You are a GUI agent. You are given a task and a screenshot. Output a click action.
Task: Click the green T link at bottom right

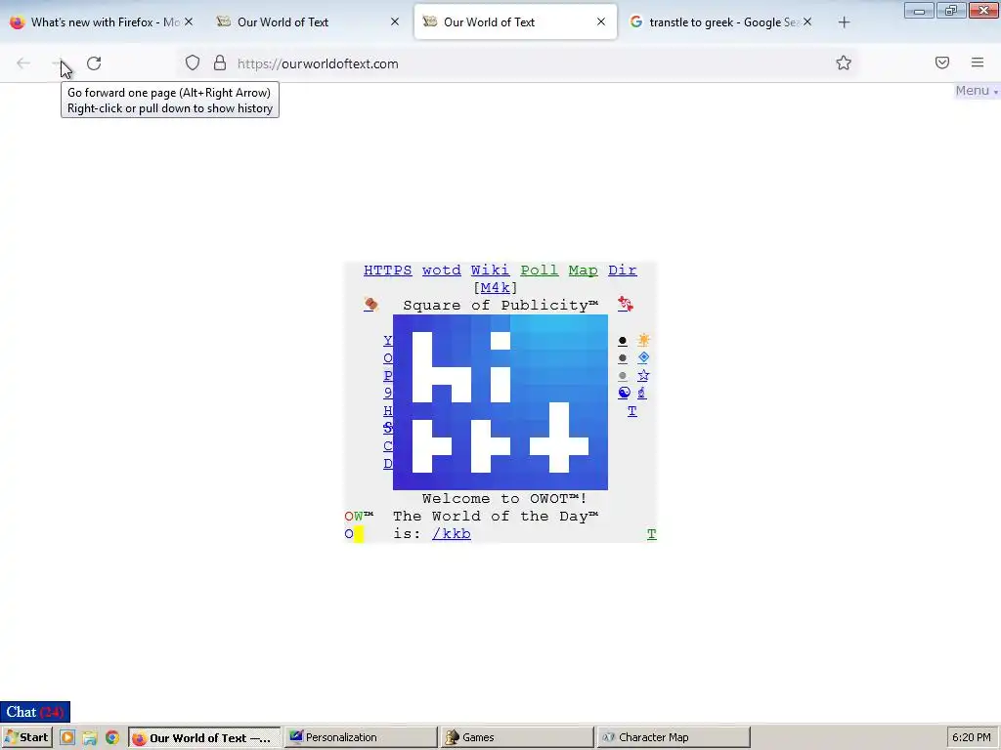pyautogui.click(x=652, y=534)
